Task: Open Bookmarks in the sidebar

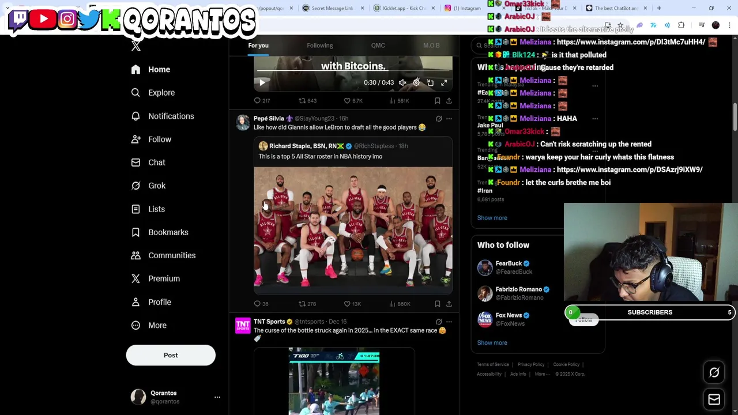Action: pyautogui.click(x=159, y=232)
